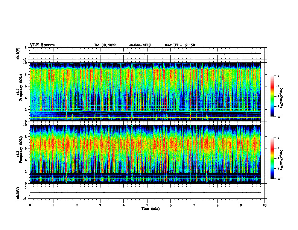Click time axis tick label "5"
The width and height of the screenshot is (298, 230).
pyautogui.click(x=147, y=205)
